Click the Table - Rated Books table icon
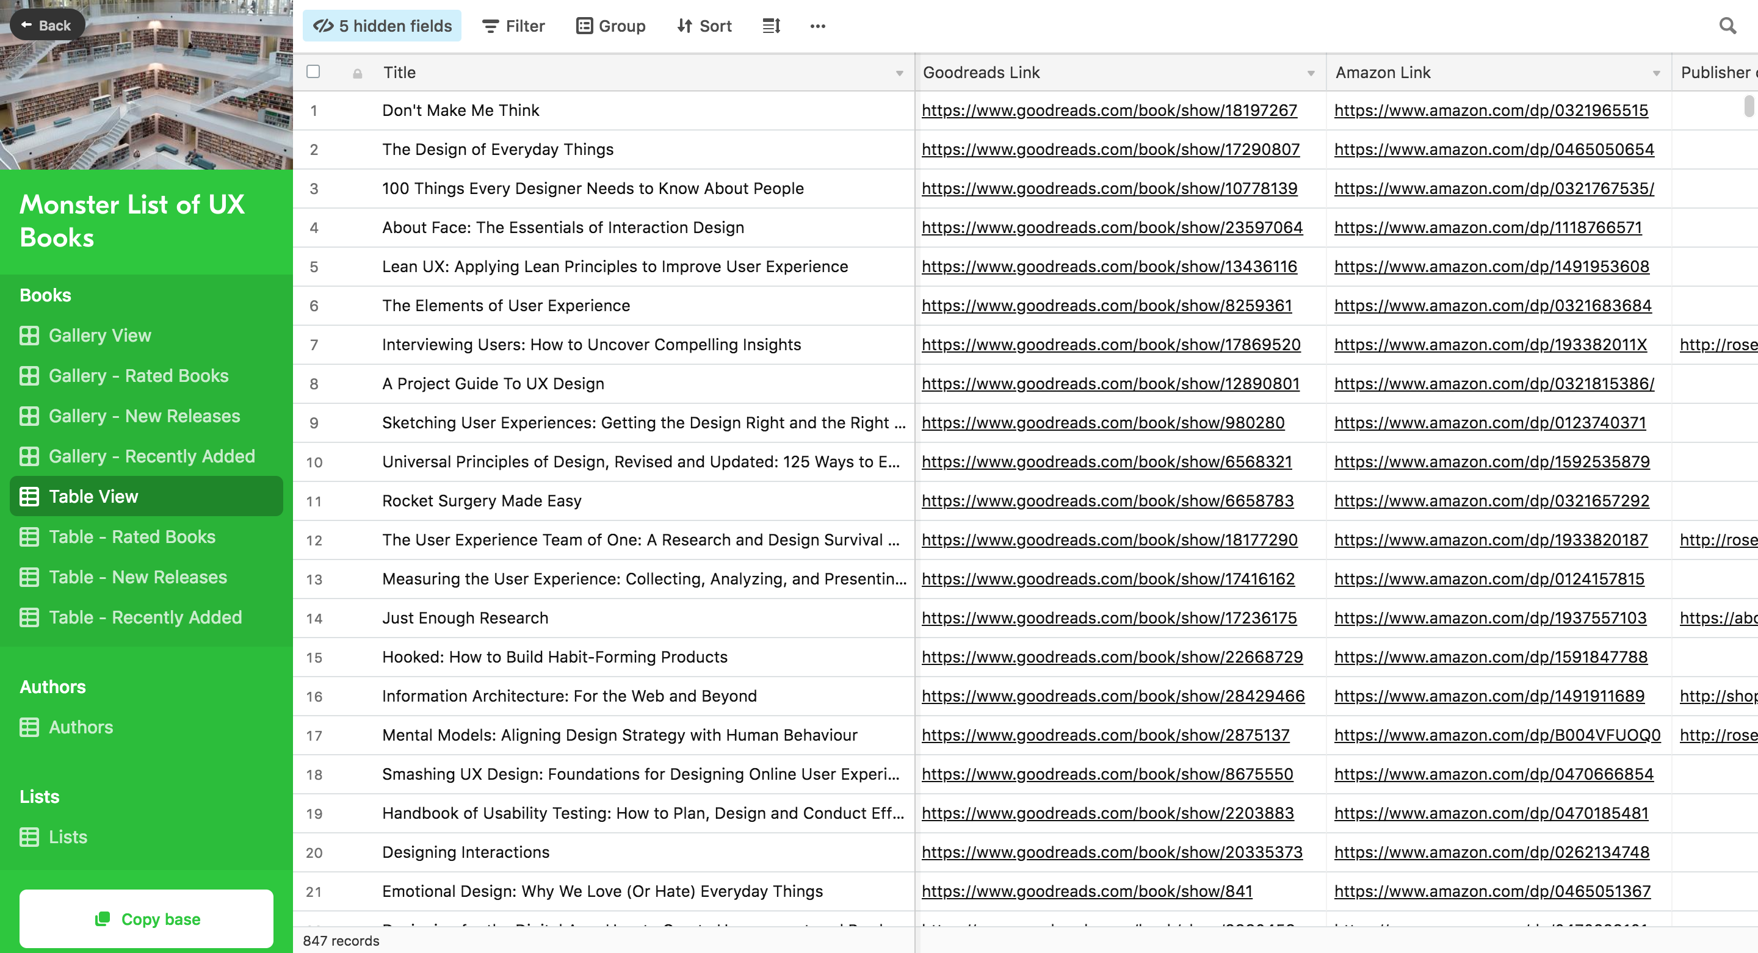This screenshot has height=953, width=1758. coord(29,537)
